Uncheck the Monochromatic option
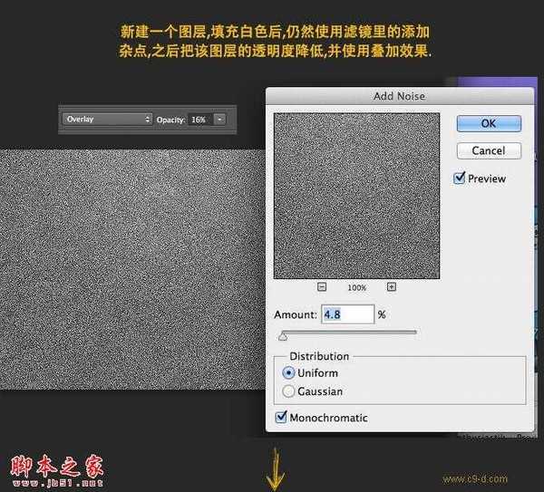The image size is (544, 492). click(281, 418)
